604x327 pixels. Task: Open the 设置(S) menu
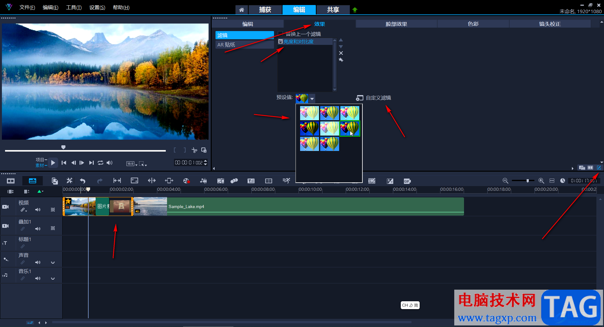click(97, 8)
